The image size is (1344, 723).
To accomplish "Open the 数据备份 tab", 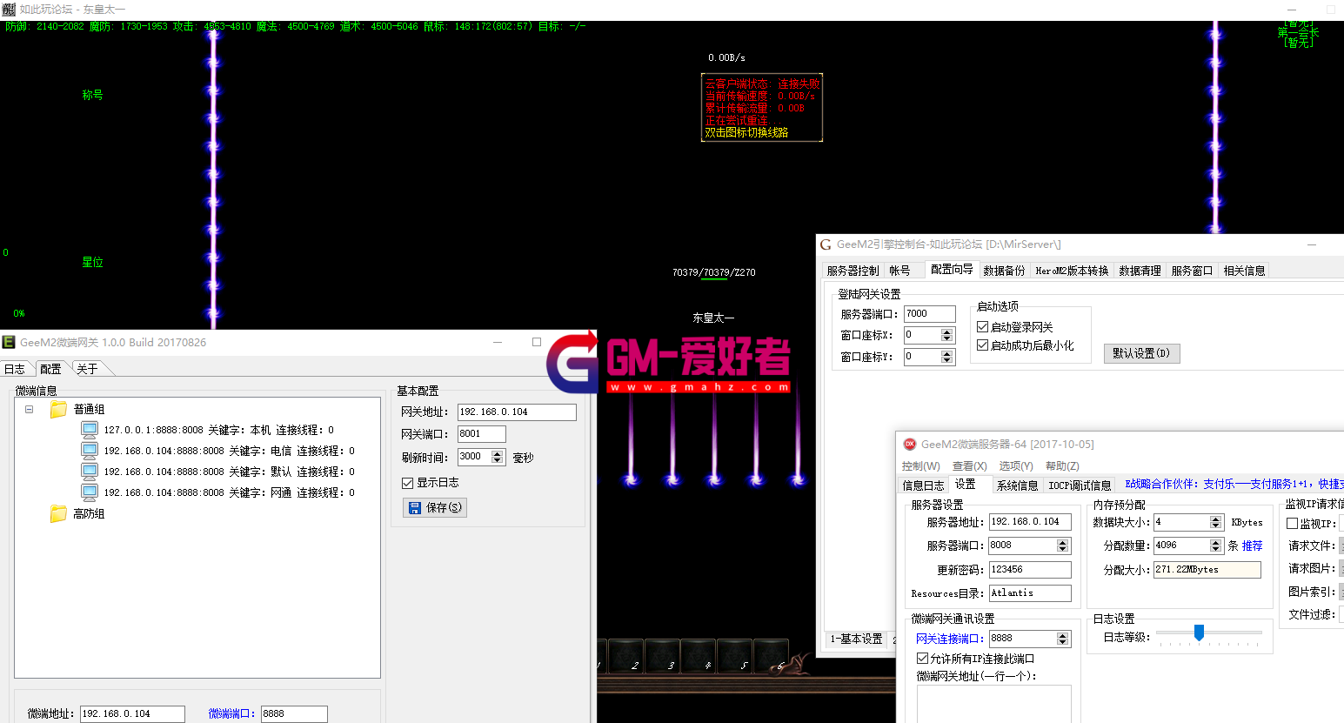I will 1004,271.
